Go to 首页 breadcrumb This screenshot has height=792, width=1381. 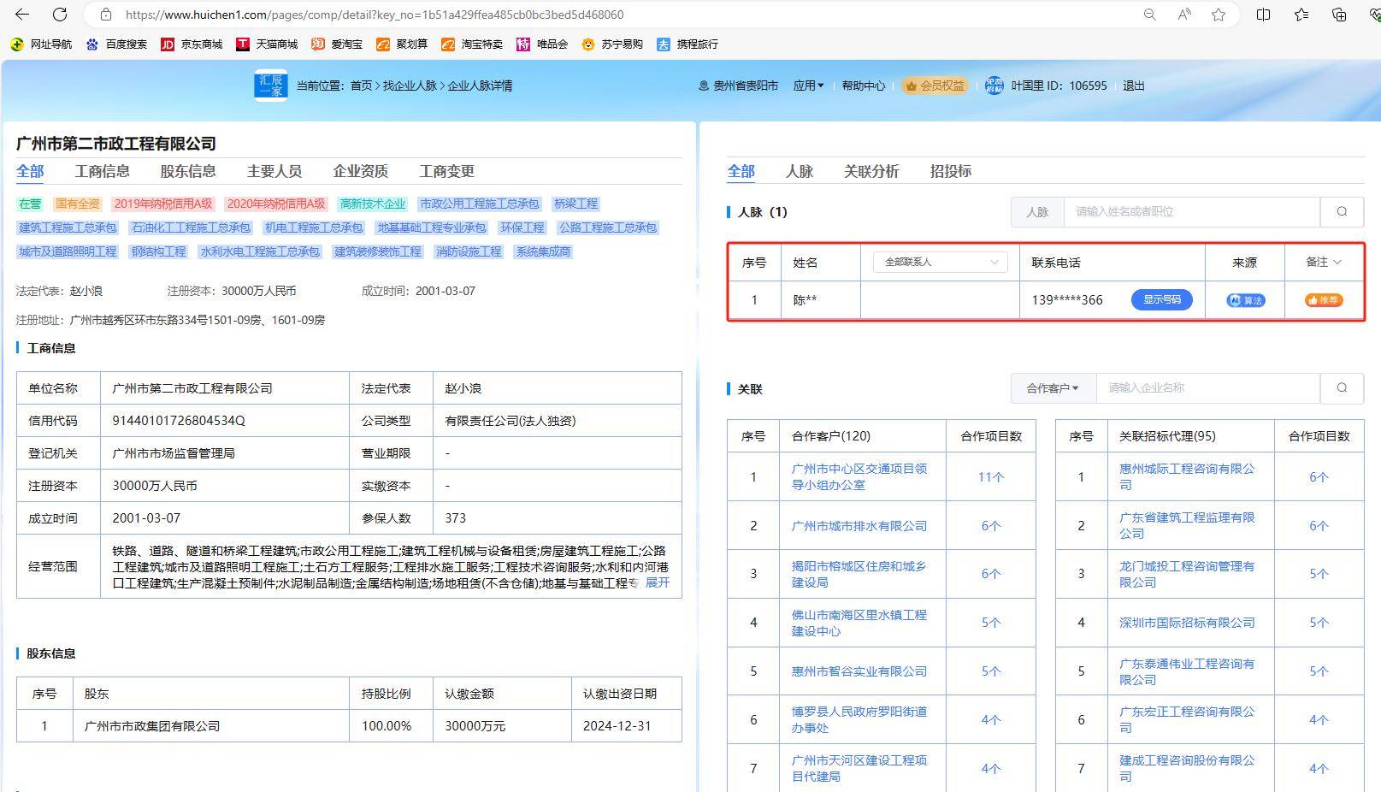click(x=361, y=86)
